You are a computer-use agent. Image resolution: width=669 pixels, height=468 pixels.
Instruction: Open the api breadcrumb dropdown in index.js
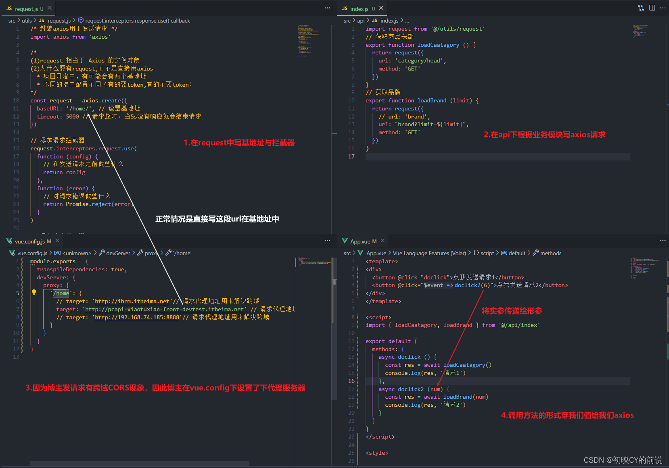pyautogui.click(x=362, y=21)
